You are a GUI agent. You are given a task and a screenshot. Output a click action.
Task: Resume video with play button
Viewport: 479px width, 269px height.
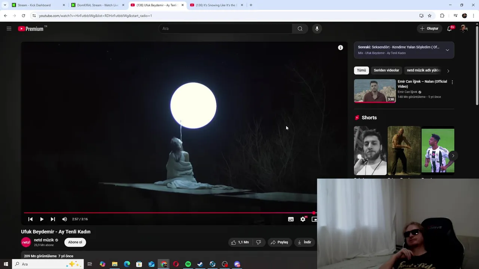pyautogui.click(x=42, y=219)
